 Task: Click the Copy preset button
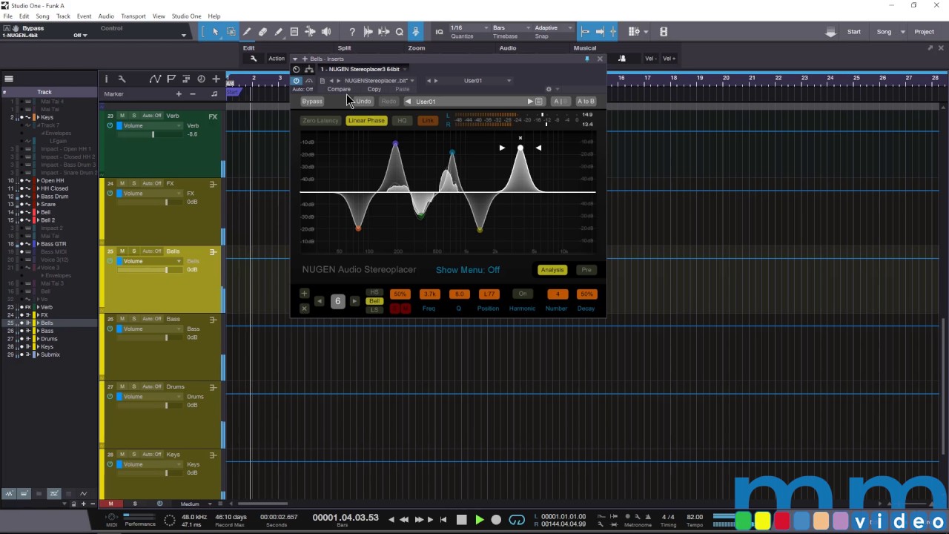click(x=374, y=89)
